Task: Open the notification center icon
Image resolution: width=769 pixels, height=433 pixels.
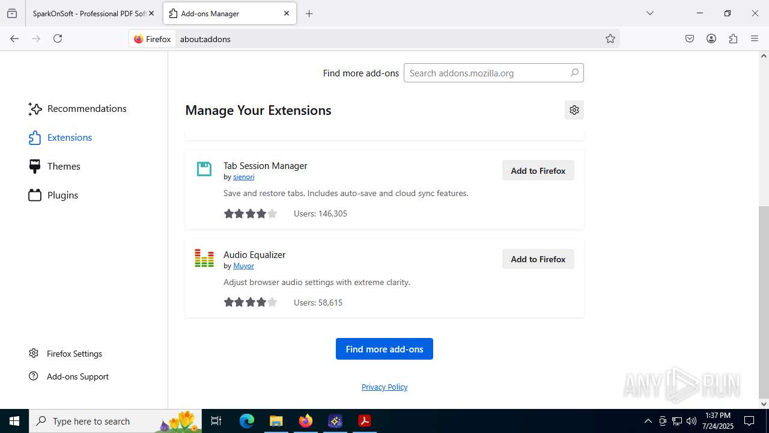Action: (x=749, y=421)
